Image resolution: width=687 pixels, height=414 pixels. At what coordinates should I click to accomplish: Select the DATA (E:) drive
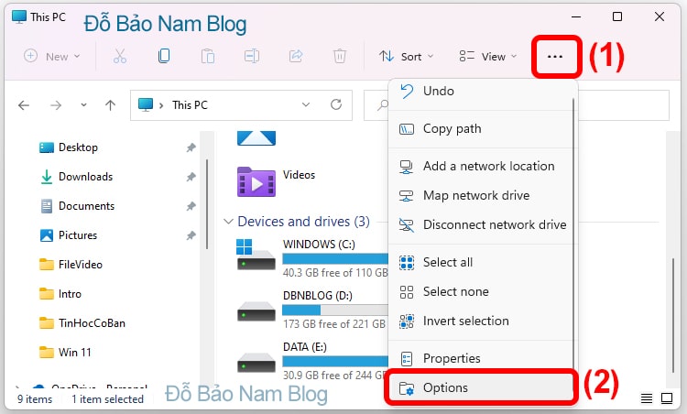coord(312,361)
